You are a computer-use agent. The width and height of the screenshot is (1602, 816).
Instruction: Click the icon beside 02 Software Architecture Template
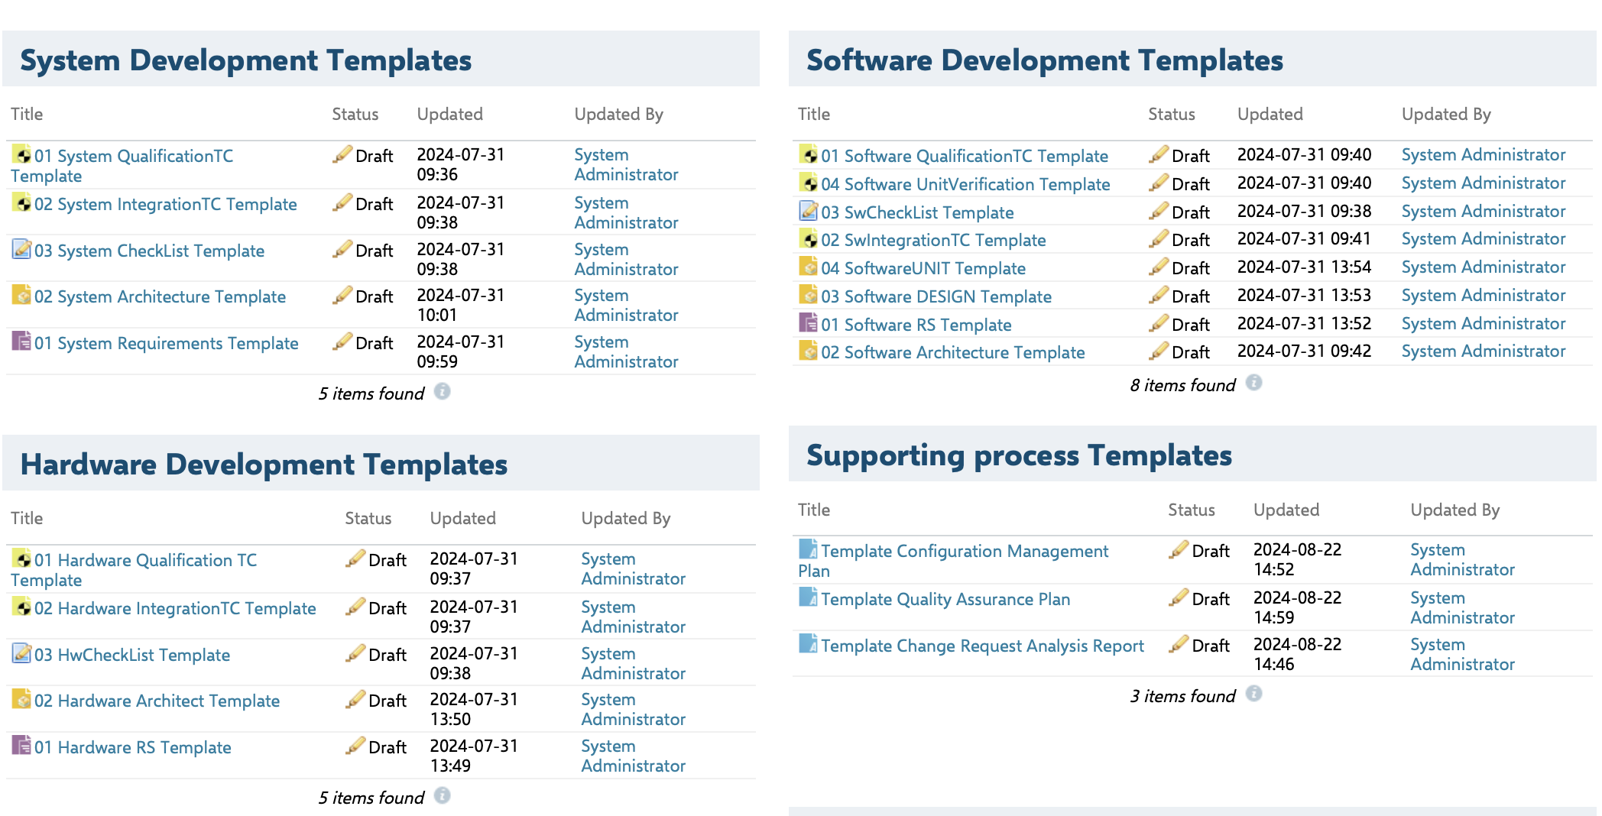(x=808, y=351)
